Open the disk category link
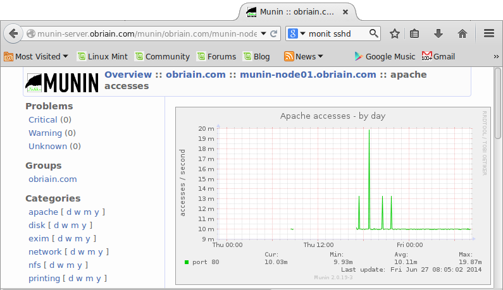Viewport: 503px width, 290px height. tap(37, 226)
